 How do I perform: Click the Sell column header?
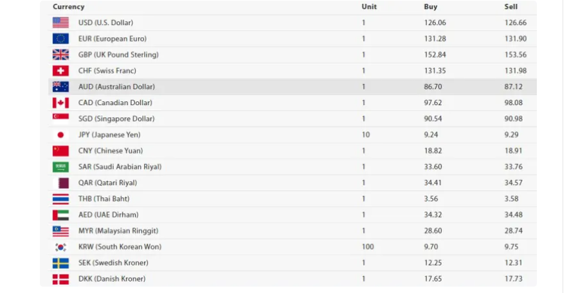click(511, 6)
